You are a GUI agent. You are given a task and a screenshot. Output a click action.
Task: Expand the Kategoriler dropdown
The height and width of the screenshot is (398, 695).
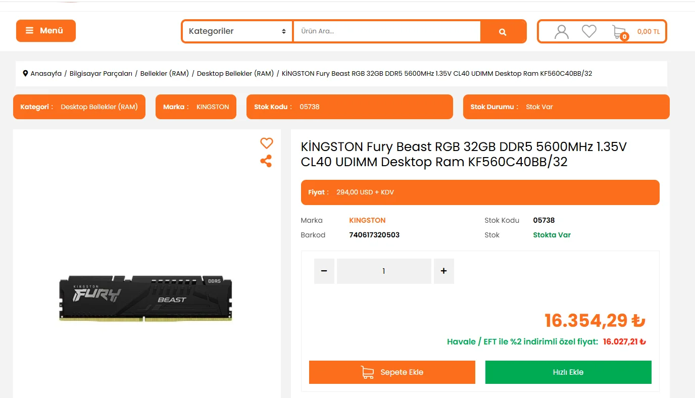click(x=237, y=31)
